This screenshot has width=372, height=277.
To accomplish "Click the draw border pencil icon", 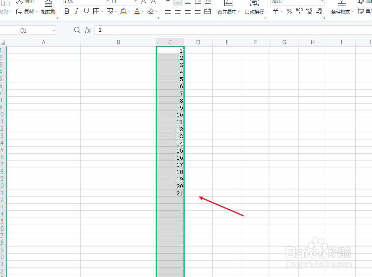I will point(110,11).
